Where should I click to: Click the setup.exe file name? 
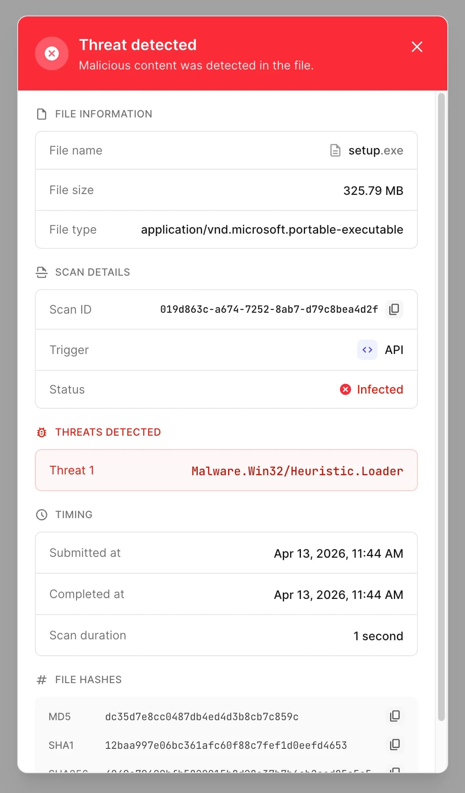(375, 150)
